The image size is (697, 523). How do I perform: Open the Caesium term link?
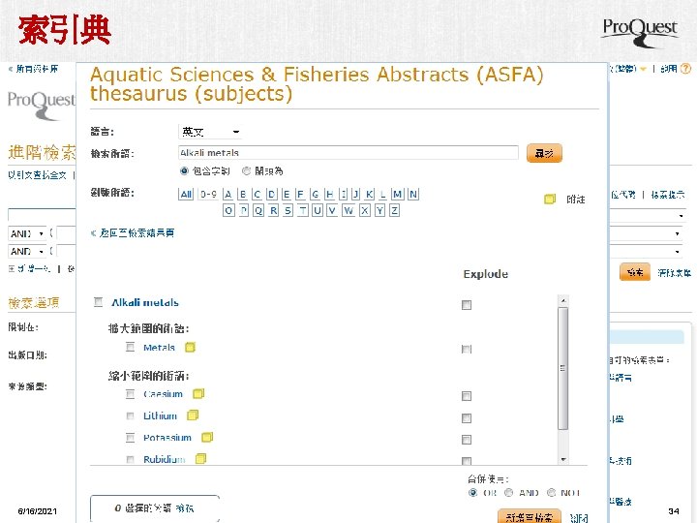(164, 394)
